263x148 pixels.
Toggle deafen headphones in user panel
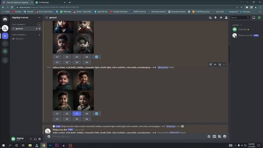coord(35,139)
